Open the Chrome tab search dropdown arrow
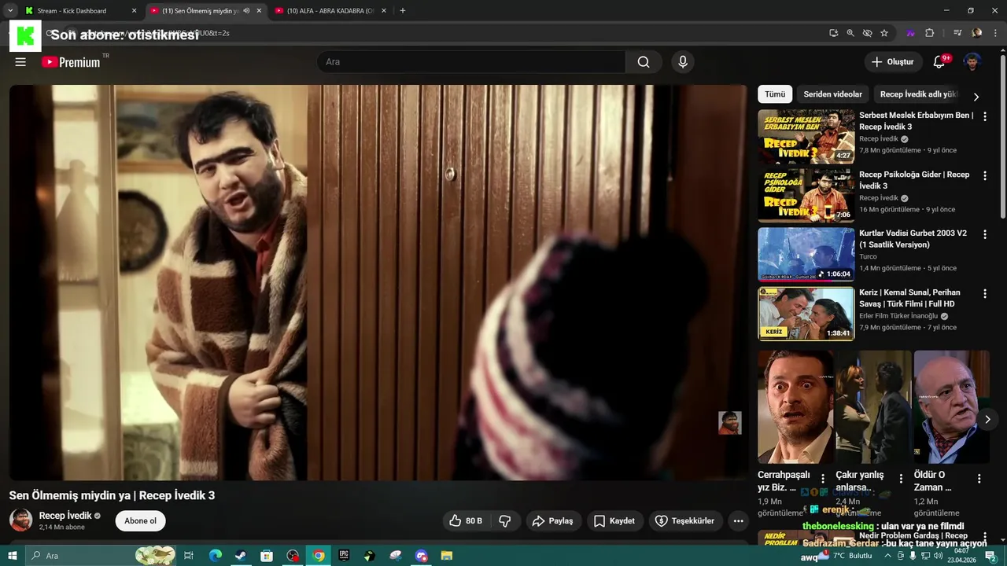This screenshot has width=1007, height=566. (x=10, y=10)
